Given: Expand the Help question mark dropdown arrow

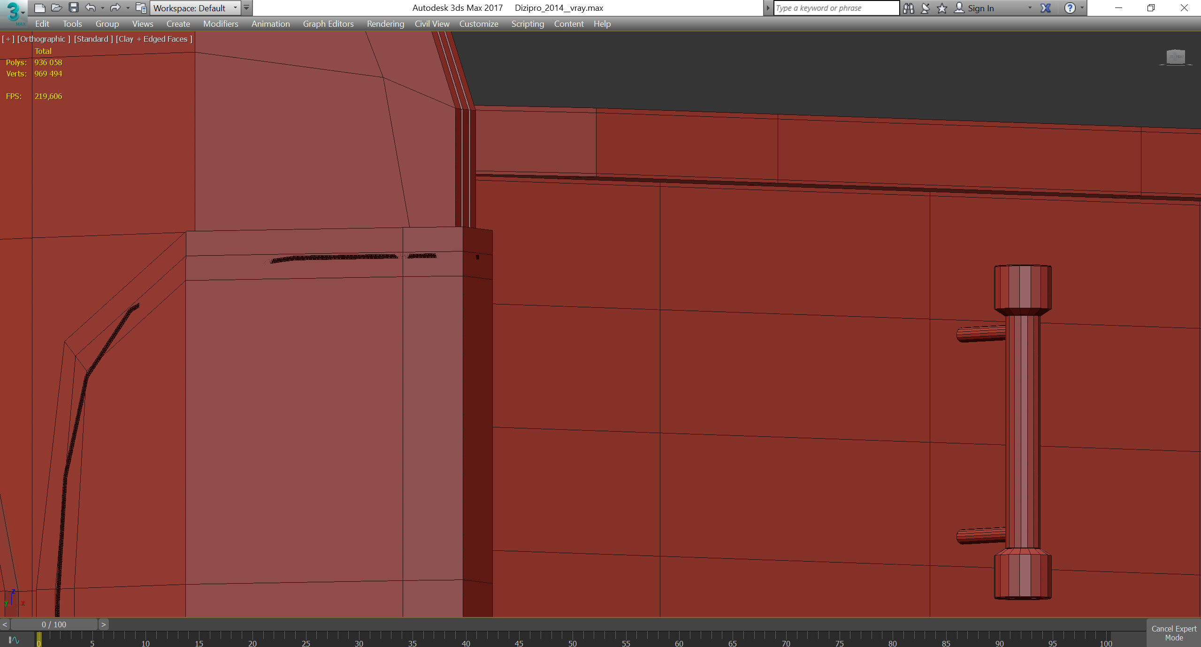Looking at the screenshot, I should tap(1082, 8).
